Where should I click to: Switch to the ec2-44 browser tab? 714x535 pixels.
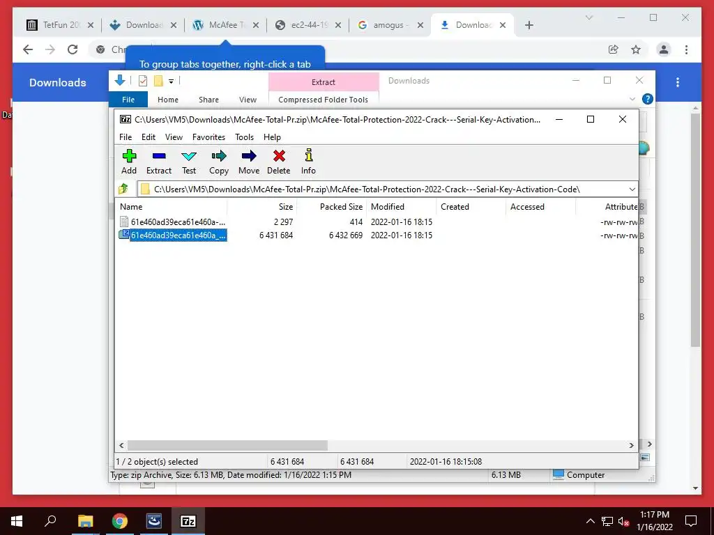tap(307, 25)
